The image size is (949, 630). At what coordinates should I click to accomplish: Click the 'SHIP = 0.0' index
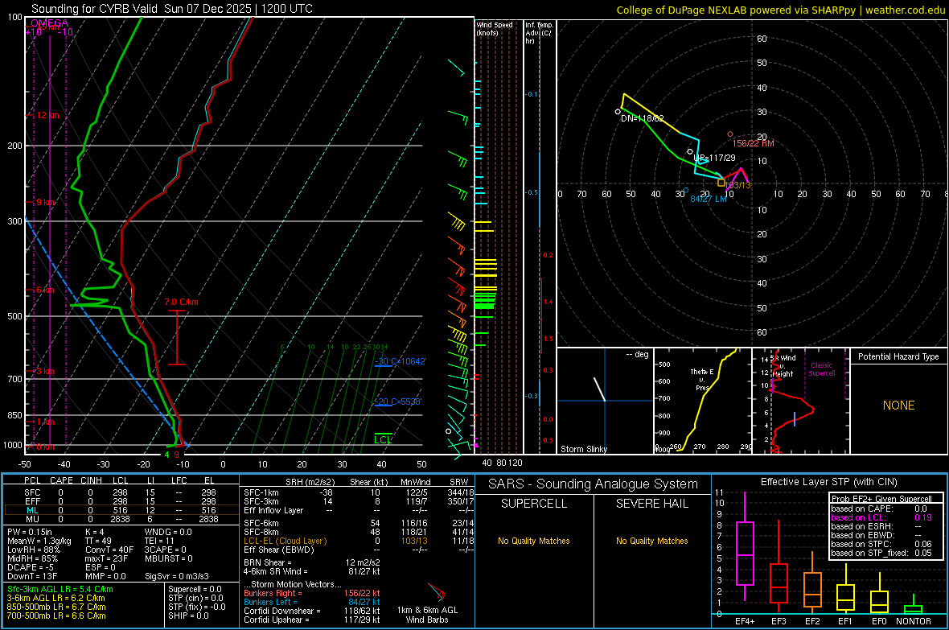188,616
